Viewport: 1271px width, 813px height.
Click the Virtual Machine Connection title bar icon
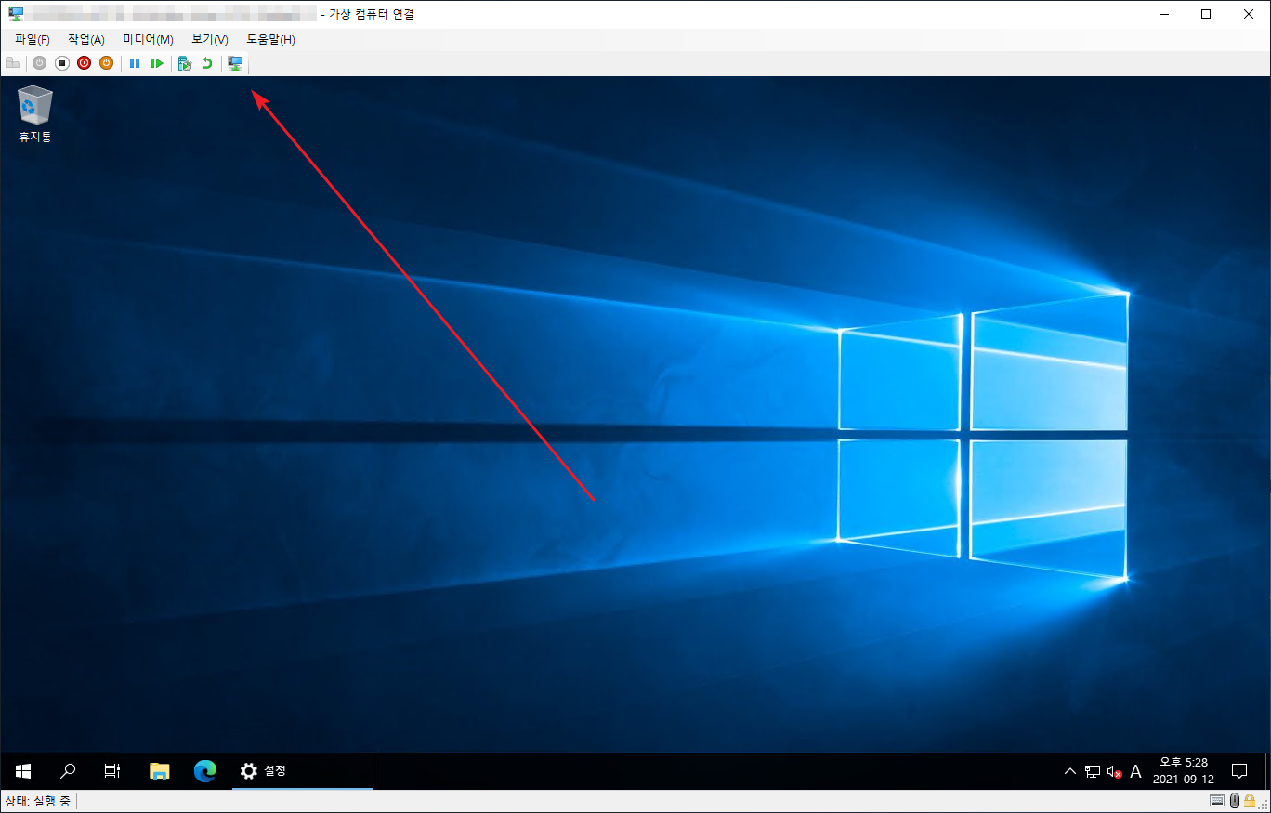16,14
